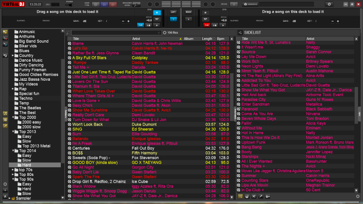Toggle the music note file-type filter icon
This screenshot has width=363, height=204.
point(5,113)
